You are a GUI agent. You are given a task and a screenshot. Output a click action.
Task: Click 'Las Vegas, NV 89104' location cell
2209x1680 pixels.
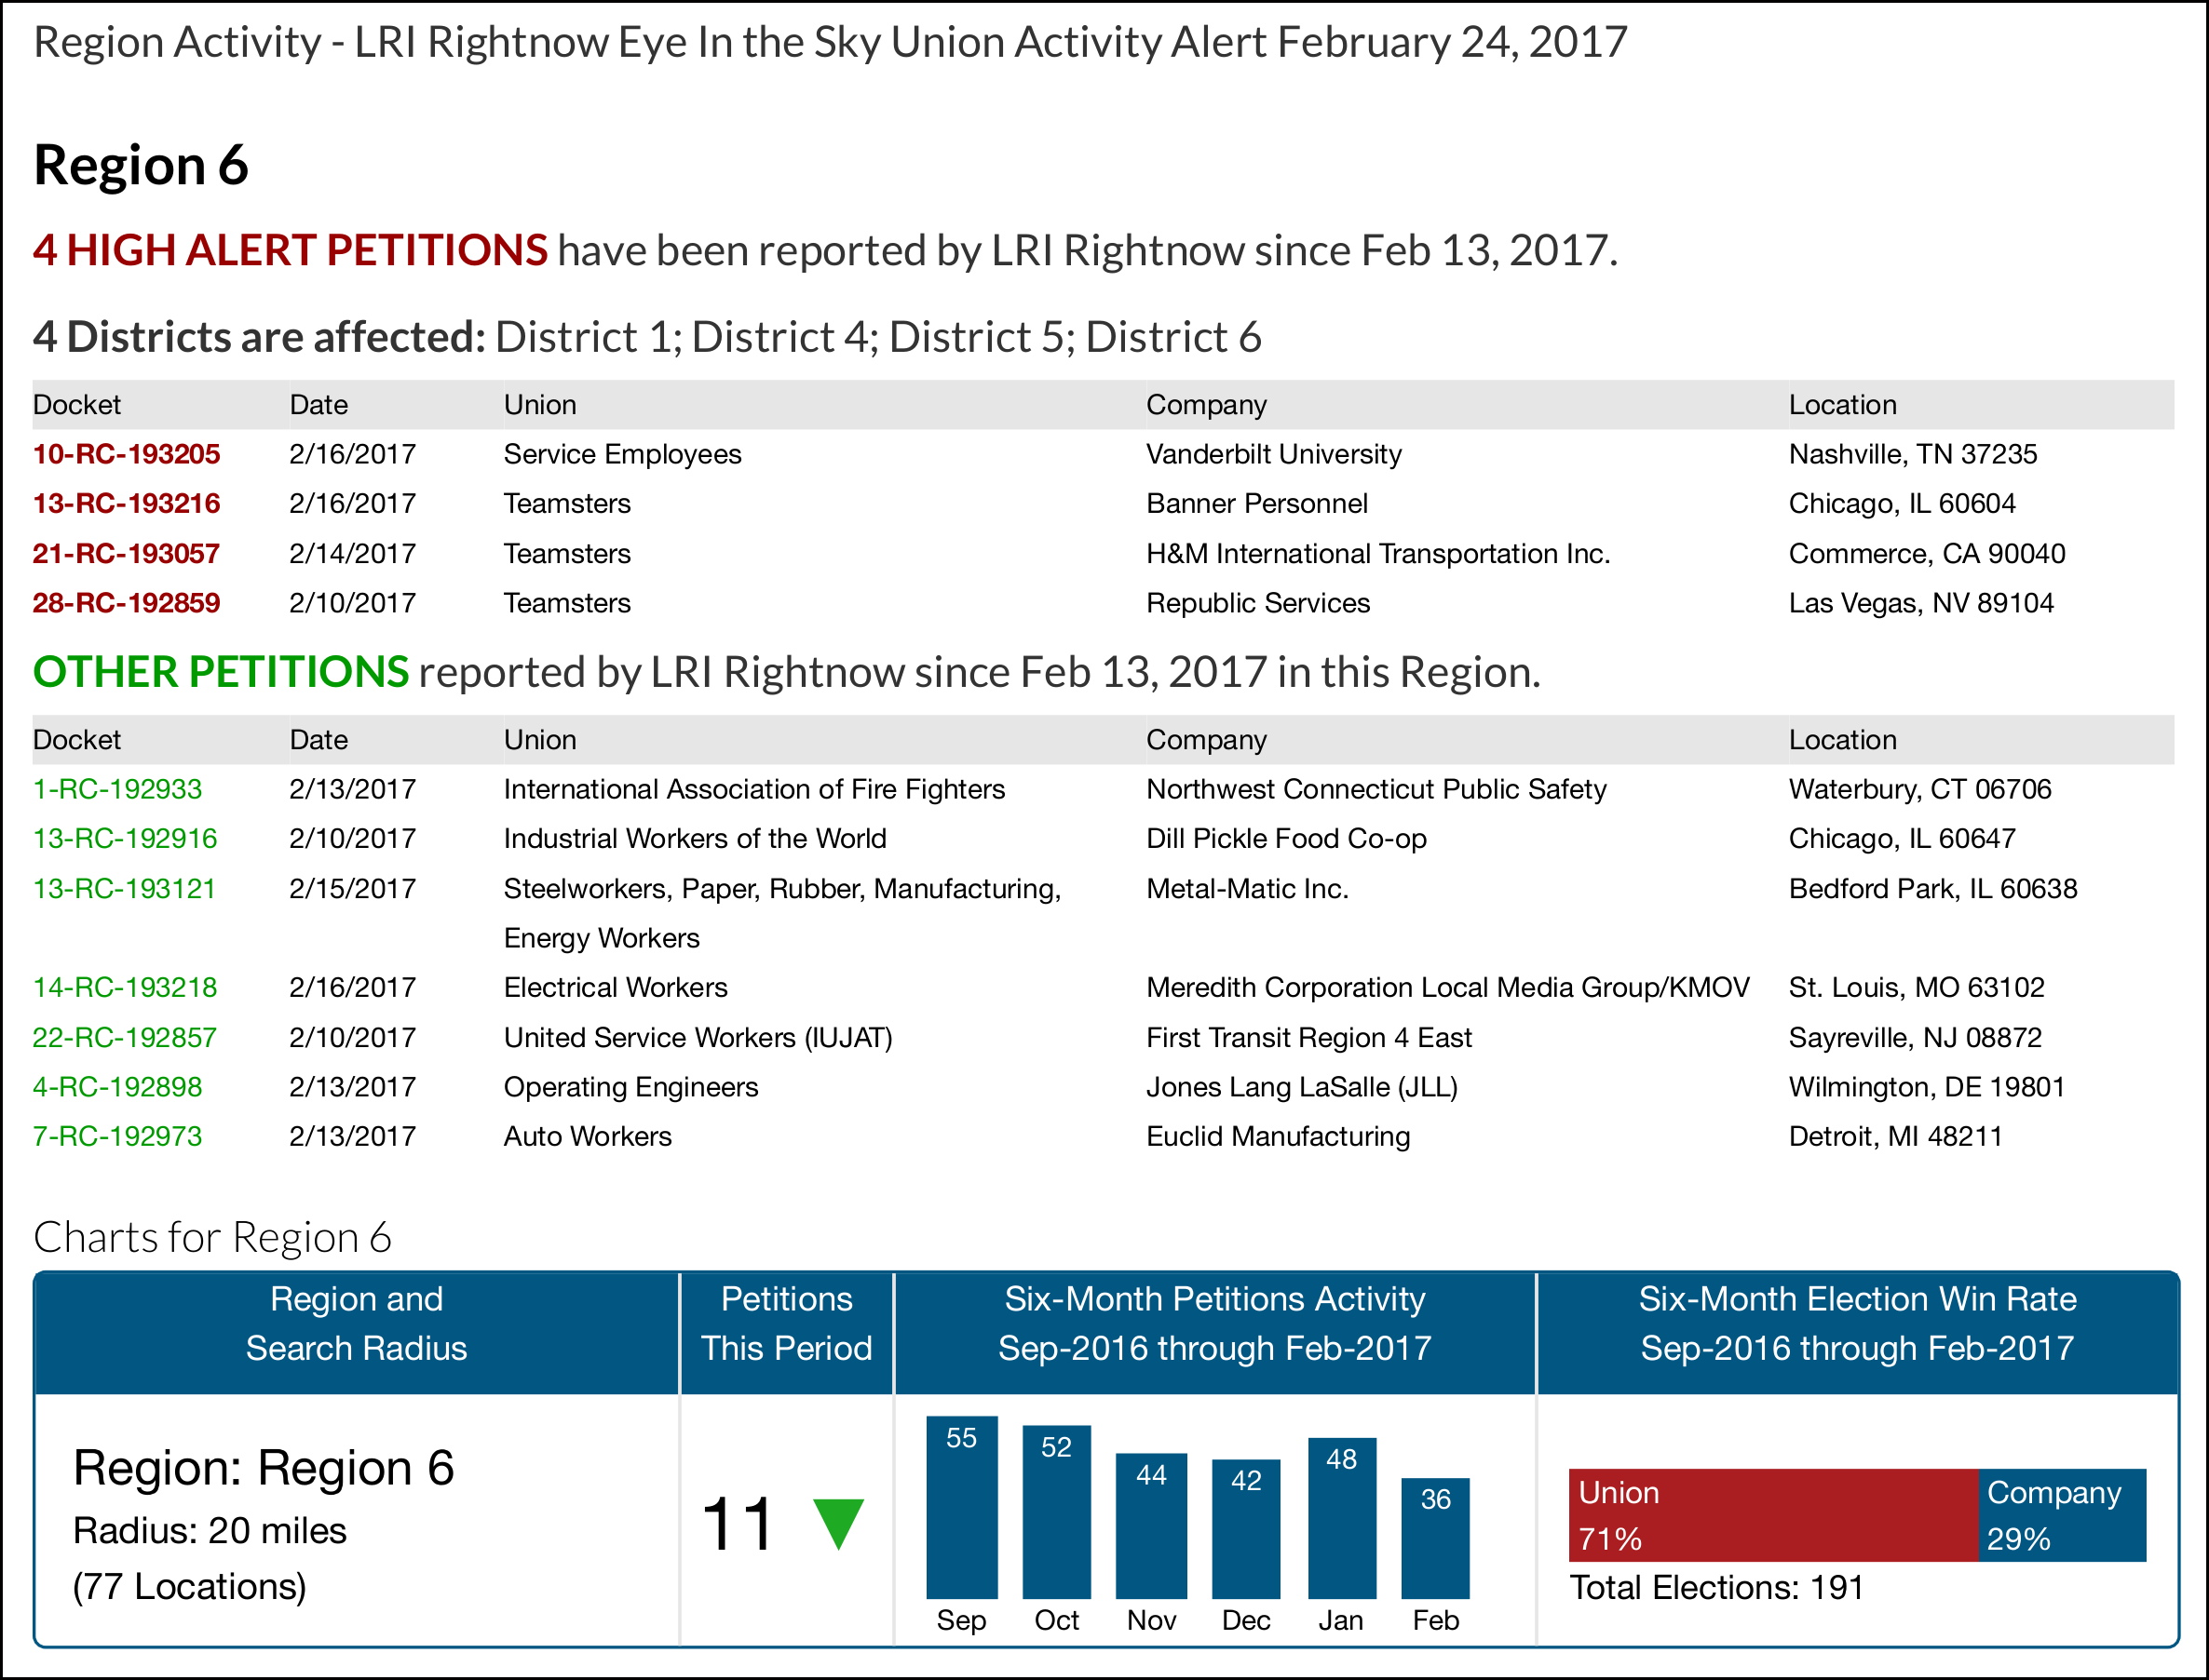pyautogui.click(x=1921, y=603)
